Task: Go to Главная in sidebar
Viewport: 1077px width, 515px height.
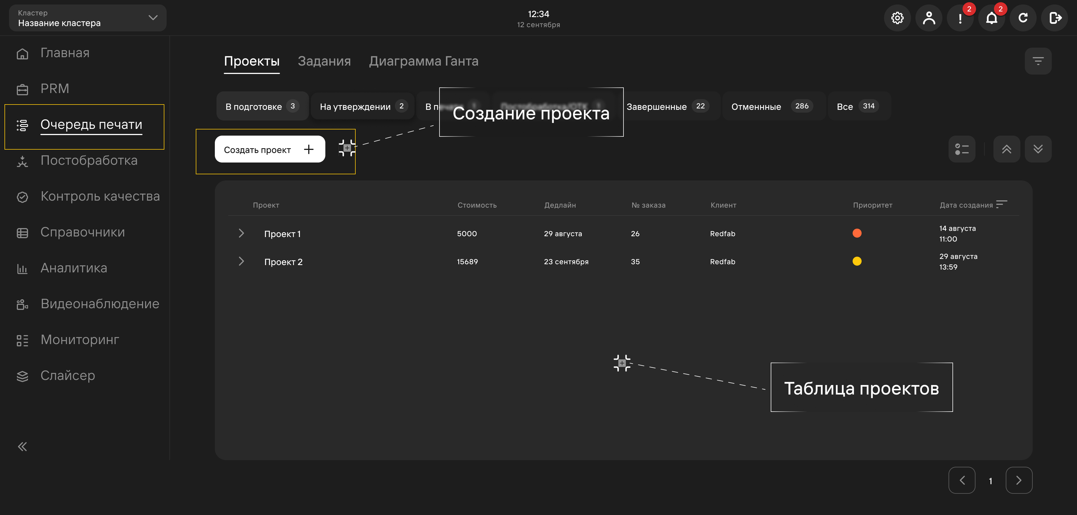Action: (x=53, y=53)
